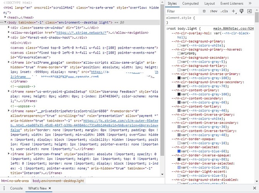Click the element.style rule block
The width and height of the screenshot is (259, 193).
[x=210, y=20]
